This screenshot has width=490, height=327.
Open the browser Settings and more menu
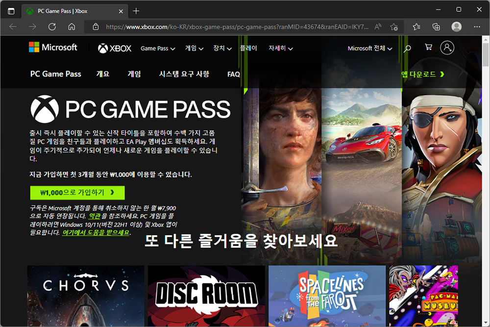click(x=477, y=27)
